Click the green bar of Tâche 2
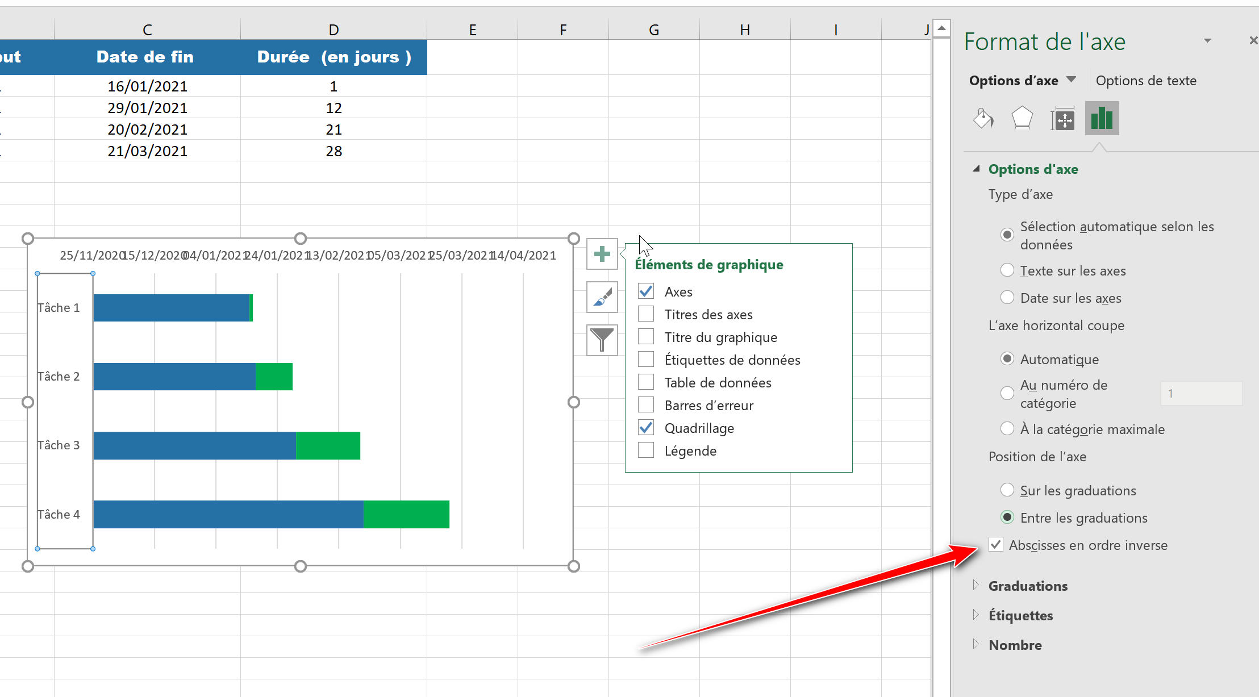1259x697 pixels. [274, 377]
